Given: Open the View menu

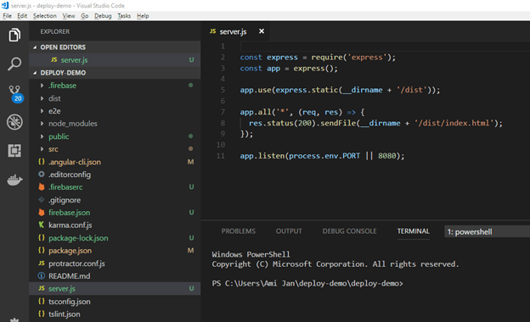Looking at the screenshot, I should pyautogui.click(x=69, y=16).
